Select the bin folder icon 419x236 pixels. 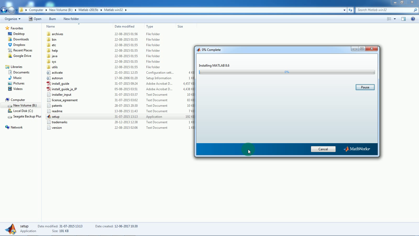48,40
